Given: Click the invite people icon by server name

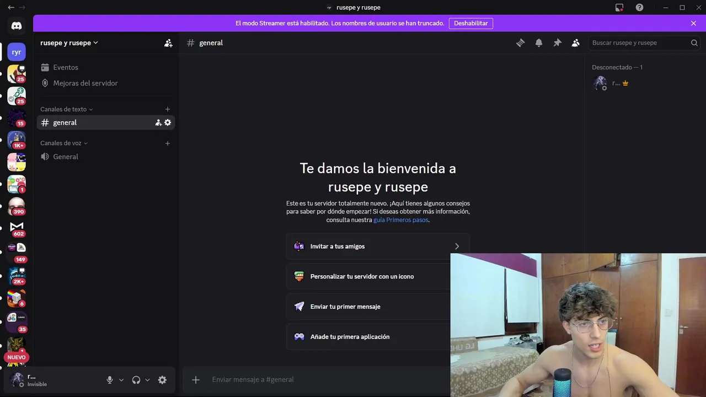Looking at the screenshot, I should coord(168,43).
